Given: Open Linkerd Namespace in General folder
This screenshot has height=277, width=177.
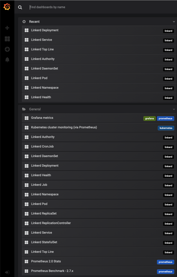Looking at the screenshot, I should 99,194.
